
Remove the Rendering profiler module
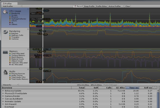(x=28, y=29)
